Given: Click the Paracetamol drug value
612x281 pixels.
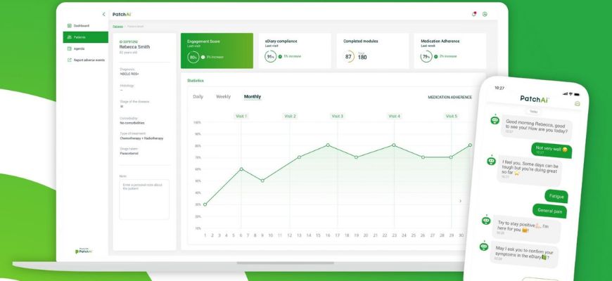Looking at the screenshot, I should tap(129, 154).
